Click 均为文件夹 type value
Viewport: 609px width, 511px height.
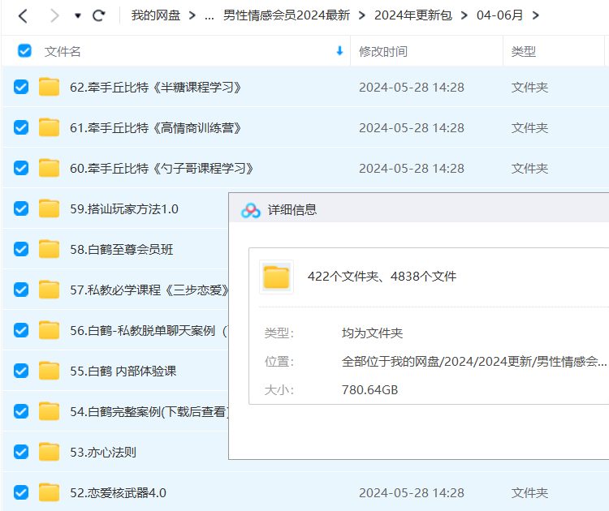(372, 333)
